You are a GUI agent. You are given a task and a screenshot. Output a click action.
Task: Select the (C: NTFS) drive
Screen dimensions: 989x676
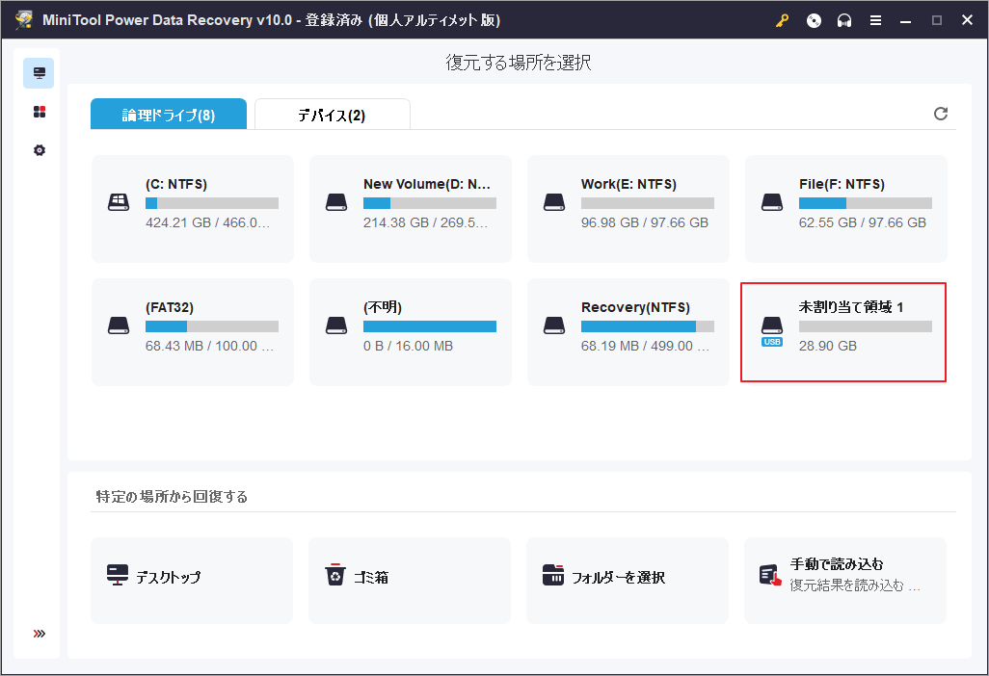[x=193, y=209]
